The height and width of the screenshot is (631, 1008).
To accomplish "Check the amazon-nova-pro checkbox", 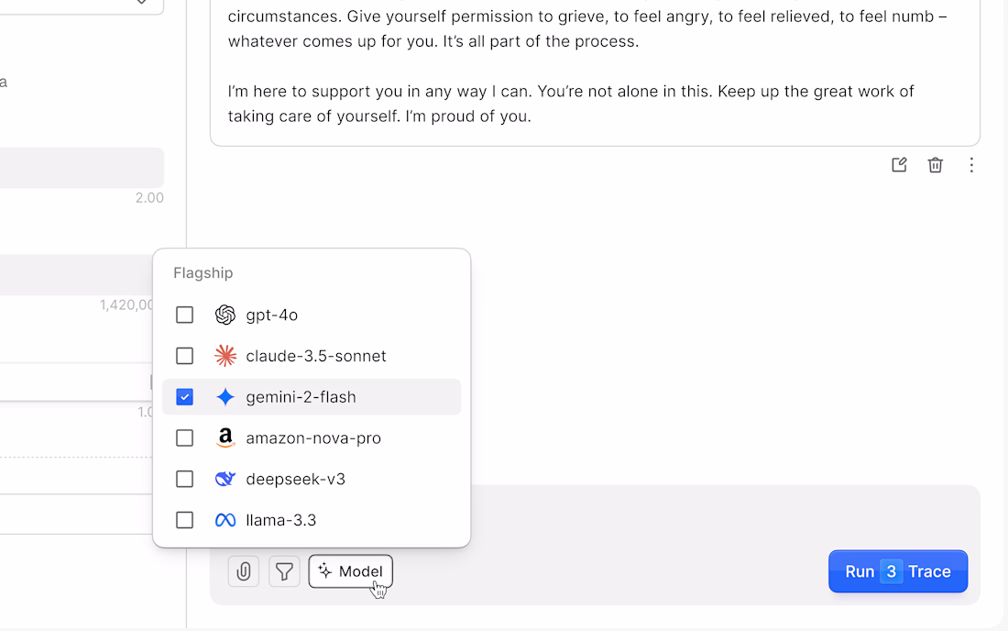I will tap(184, 438).
